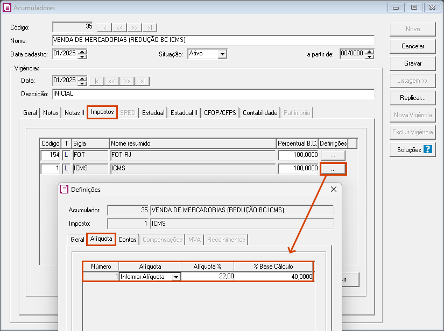Select the CFOP/CFPS tab
This screenshot has width=444, height=331.
[220, 113]
